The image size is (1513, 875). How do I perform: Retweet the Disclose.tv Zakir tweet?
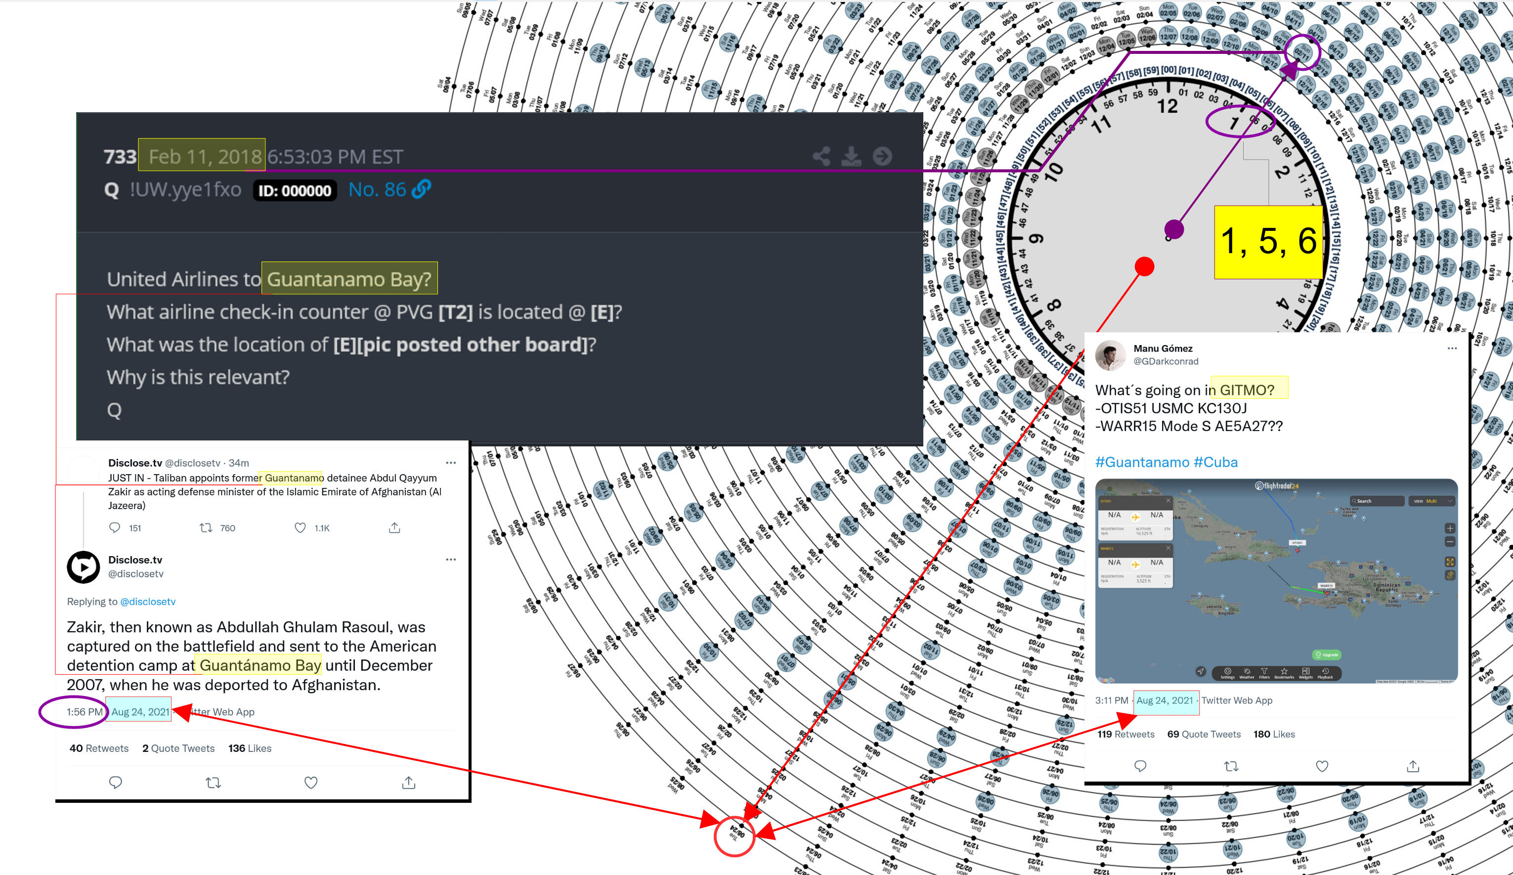[x=213, y=783]
